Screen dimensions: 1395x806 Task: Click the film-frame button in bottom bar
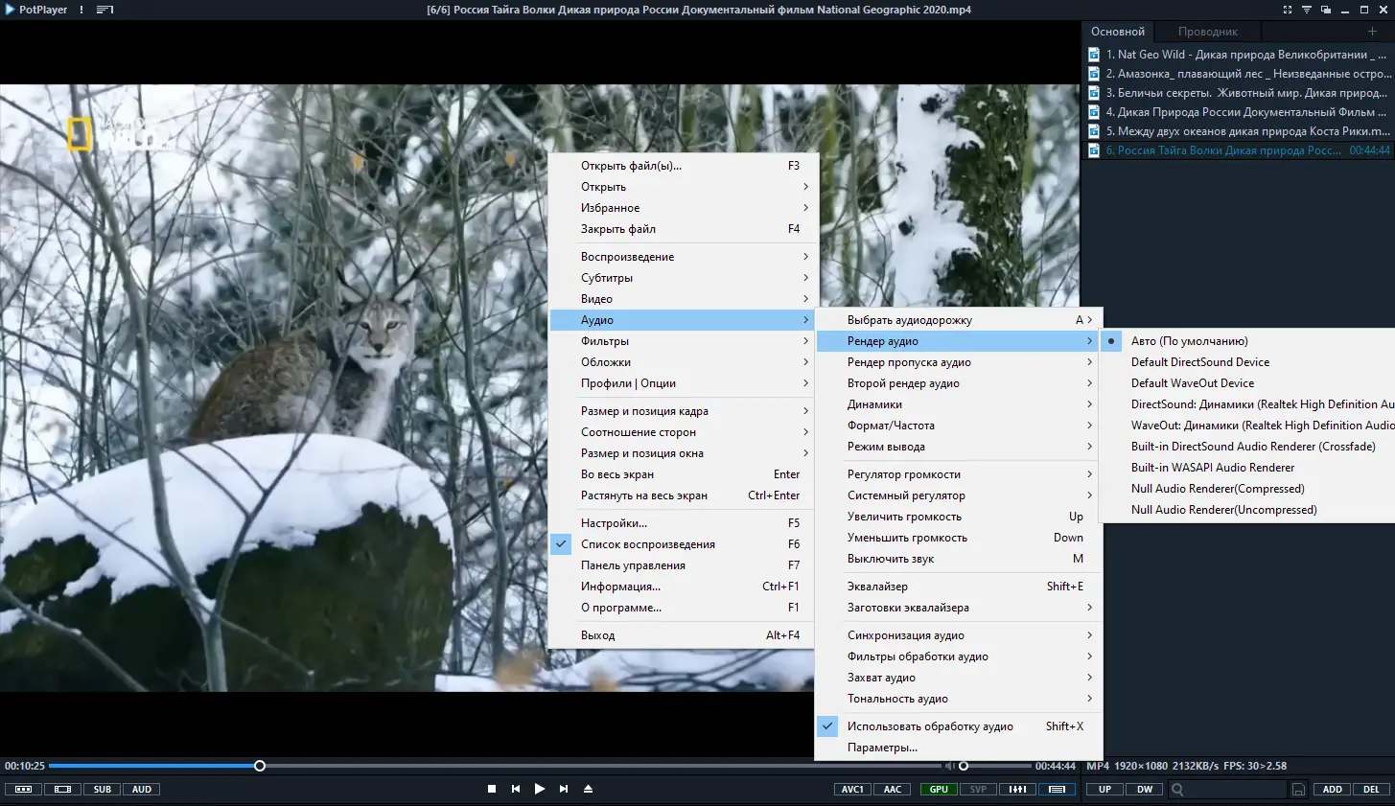[x=62, y=790]
